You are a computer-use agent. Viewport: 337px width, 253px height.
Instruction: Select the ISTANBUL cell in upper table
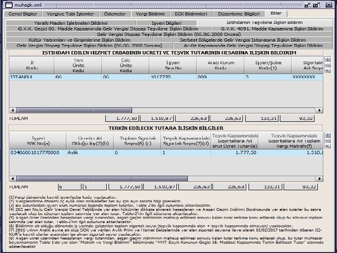pyautogui.click(x=32, y=77)
